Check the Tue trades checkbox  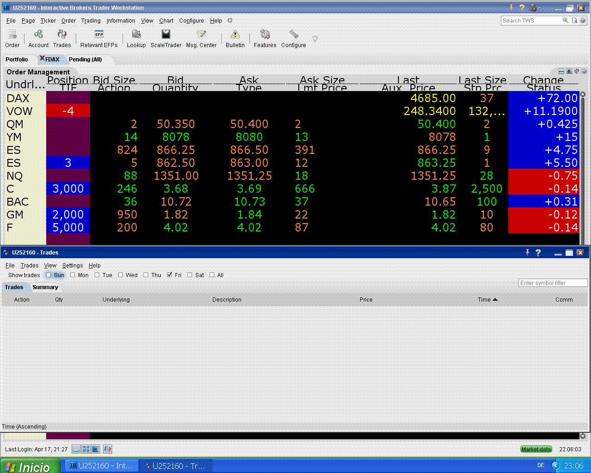click(x=97, y=275)
